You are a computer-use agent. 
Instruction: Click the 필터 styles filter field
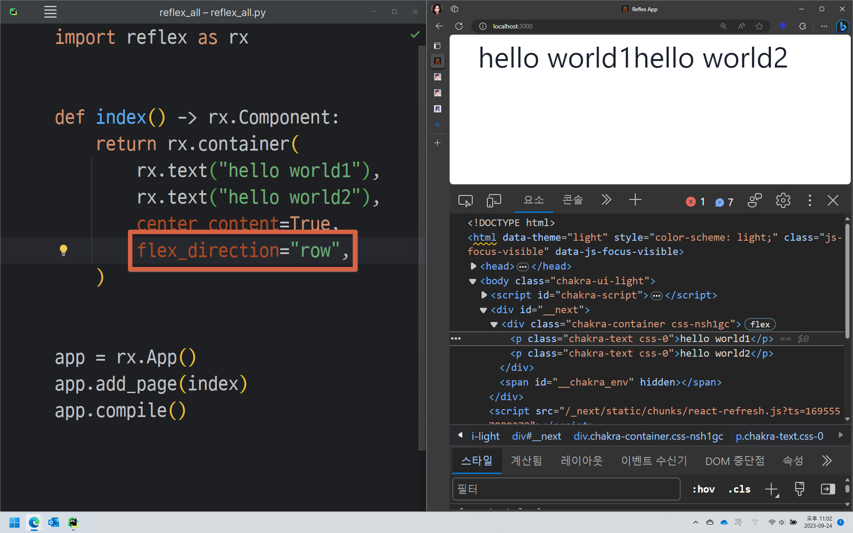566,489
